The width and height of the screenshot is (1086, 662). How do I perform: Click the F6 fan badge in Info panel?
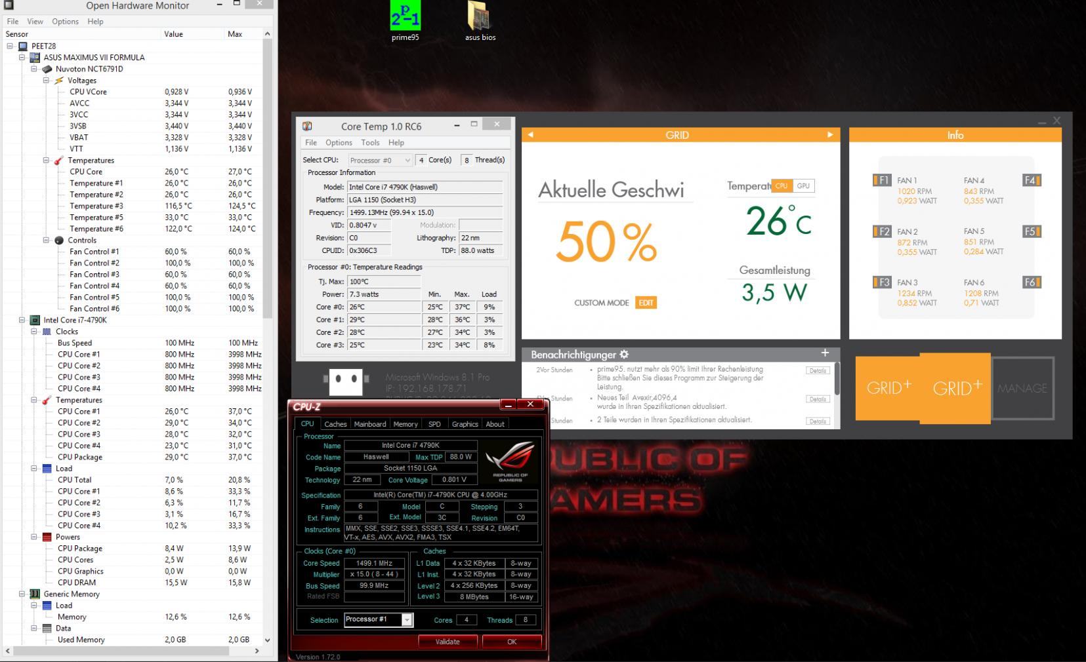point(1032,282)
